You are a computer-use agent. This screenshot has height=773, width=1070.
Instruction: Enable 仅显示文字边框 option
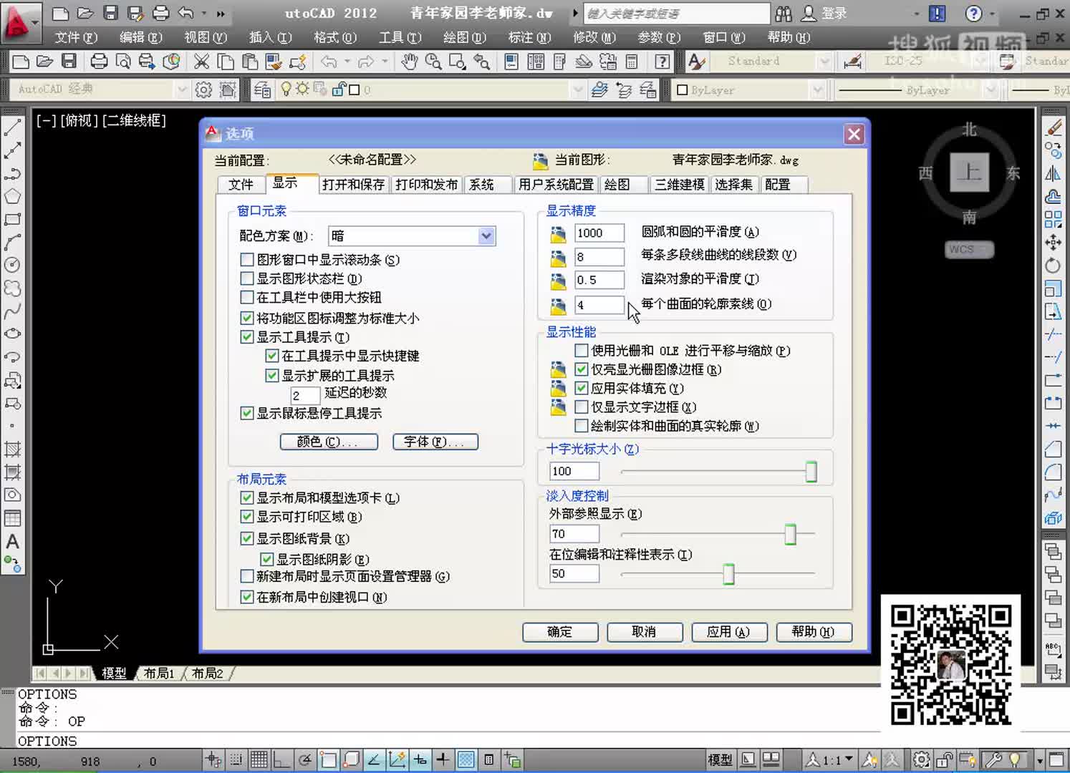(x=581, y=407)
